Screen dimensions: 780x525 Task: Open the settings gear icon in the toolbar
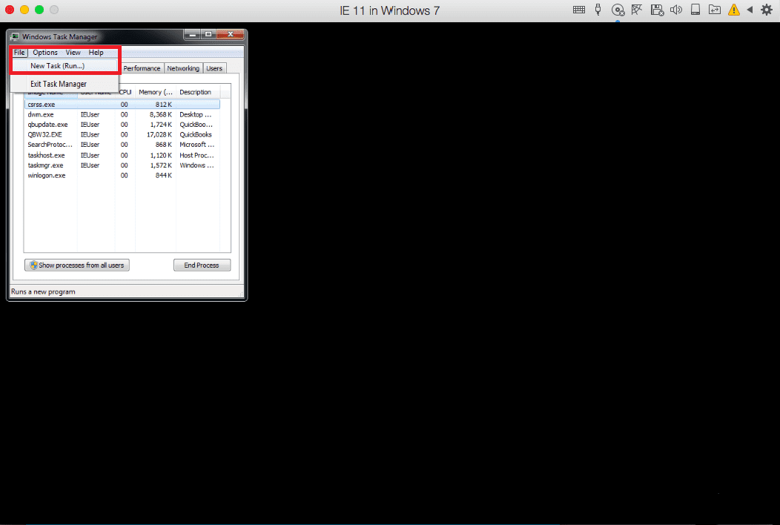pyautogui.click(x=767, y=10)
